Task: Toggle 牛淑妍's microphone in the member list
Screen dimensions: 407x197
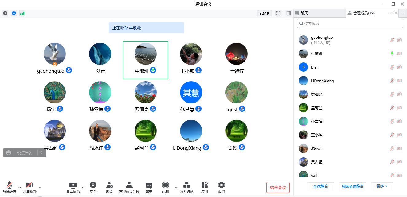Action: [392, 54]
